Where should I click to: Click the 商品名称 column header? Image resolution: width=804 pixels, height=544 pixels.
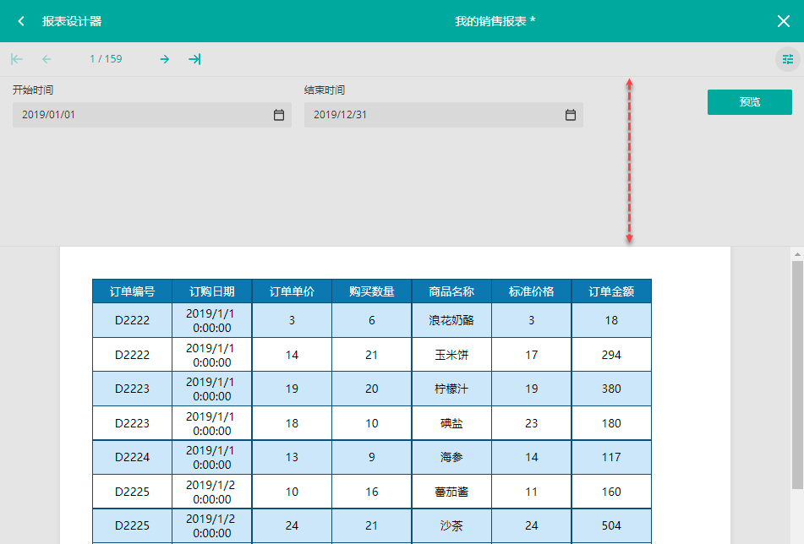tap(451, 291)
